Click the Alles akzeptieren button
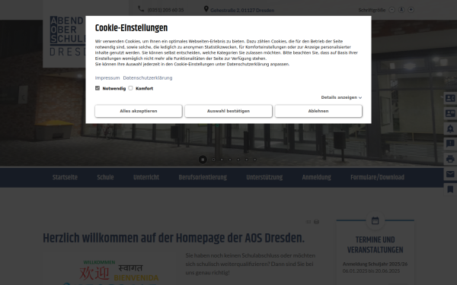The image size is (457, 285). click(x=139, y=111)
